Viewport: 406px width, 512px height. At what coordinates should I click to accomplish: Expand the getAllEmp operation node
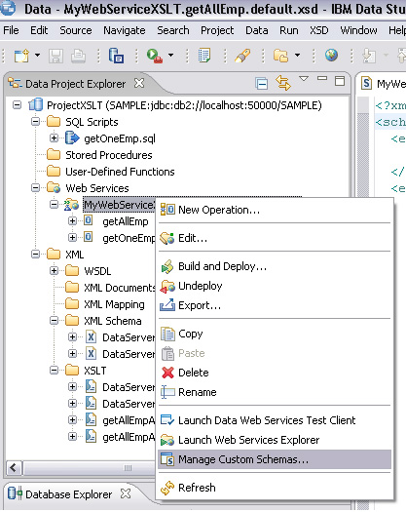[x=72, y=221]
